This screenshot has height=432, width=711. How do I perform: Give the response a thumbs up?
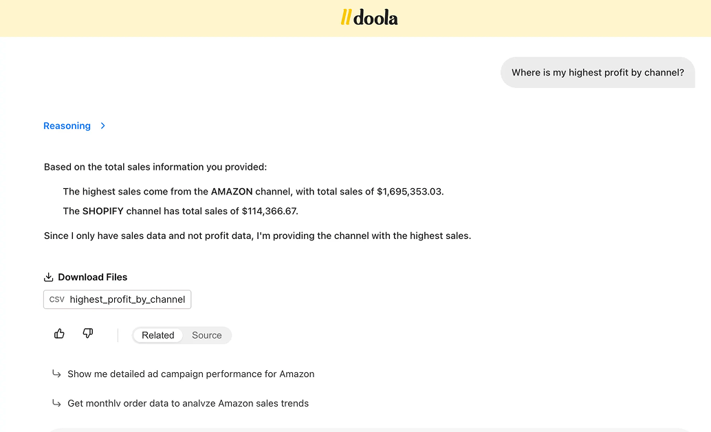tap(59, 334)
